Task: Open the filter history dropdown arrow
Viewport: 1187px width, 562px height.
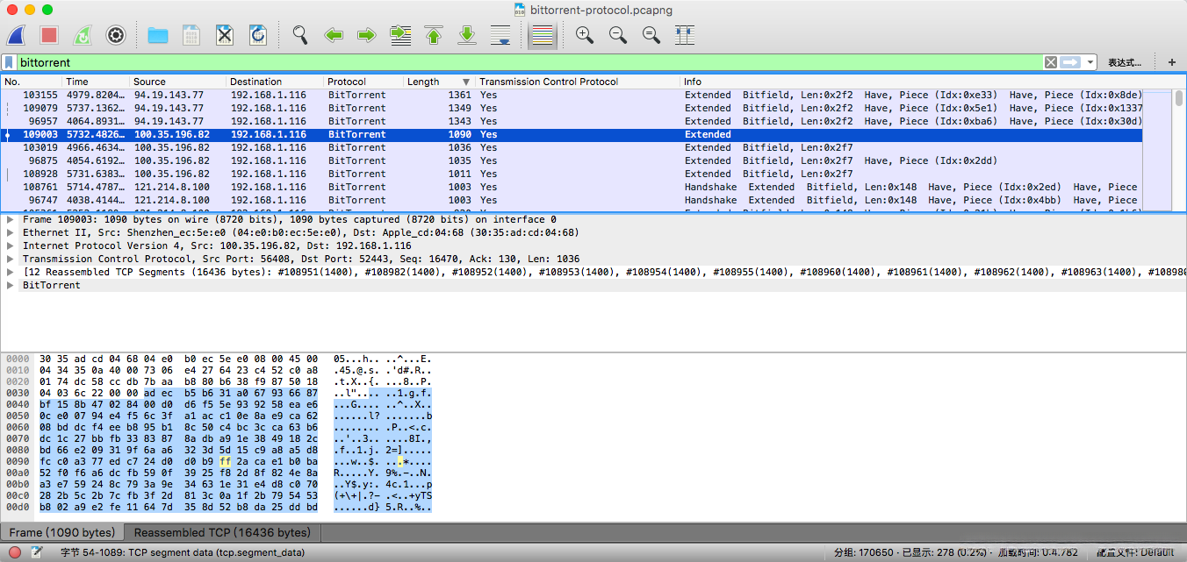Action: (x=1090, y=62)
